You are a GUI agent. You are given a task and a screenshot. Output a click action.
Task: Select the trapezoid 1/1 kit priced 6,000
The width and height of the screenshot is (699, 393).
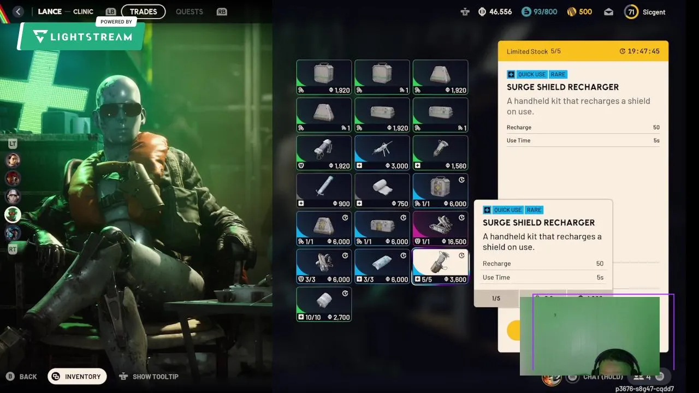pos(324,229)
